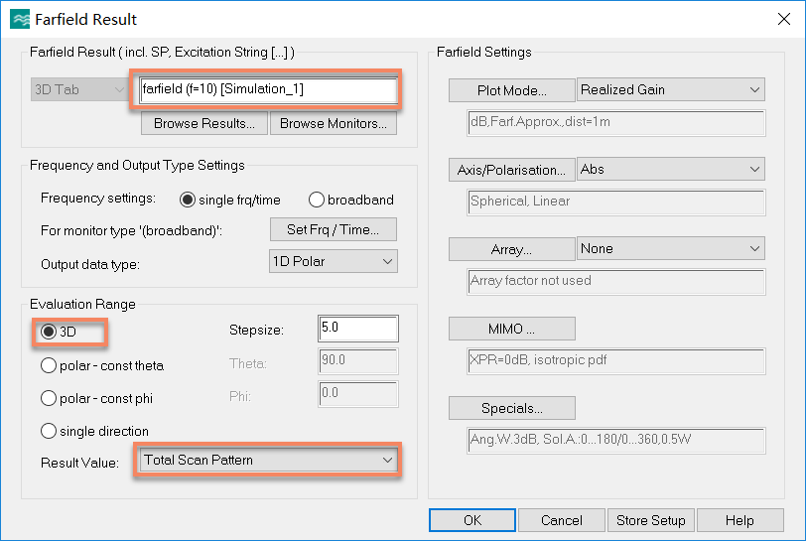Click the Store Setup button
Viewport: 806px width, 541px height.
pyautogui.click(x=651, y=520)
